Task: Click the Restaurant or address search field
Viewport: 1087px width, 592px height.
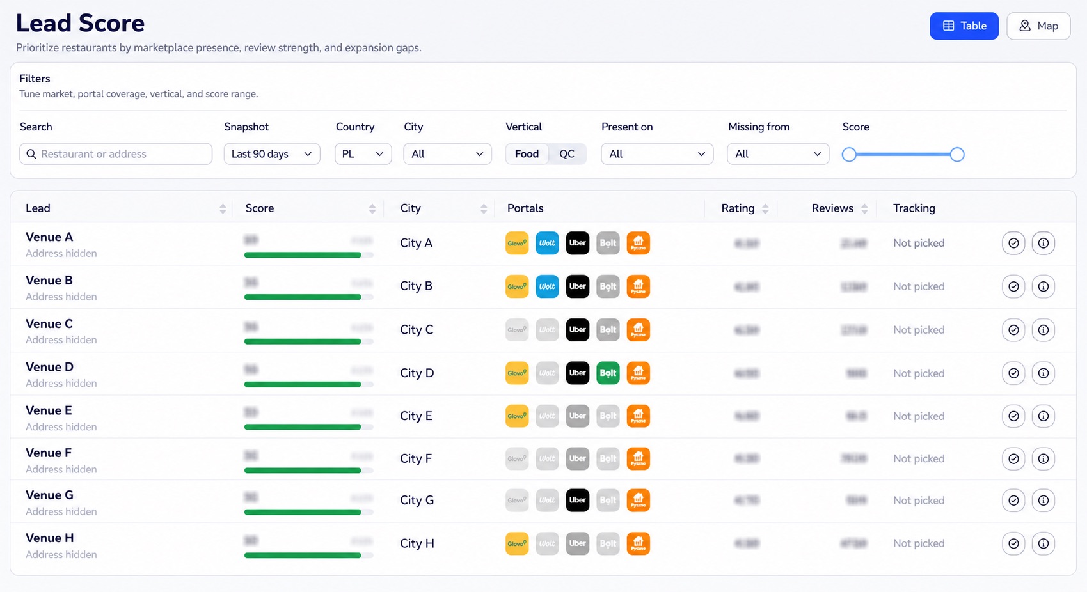Action: [116, 154]
